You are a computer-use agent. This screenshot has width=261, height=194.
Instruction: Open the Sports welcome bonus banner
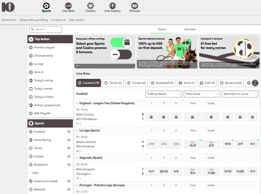167,51
